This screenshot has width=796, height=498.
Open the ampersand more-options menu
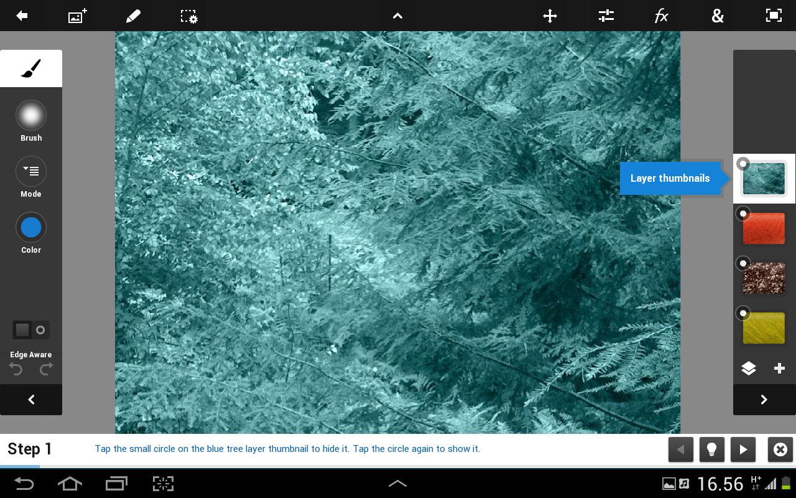718,16
